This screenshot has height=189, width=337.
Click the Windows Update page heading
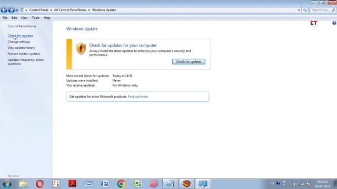(x=82, y=29)
